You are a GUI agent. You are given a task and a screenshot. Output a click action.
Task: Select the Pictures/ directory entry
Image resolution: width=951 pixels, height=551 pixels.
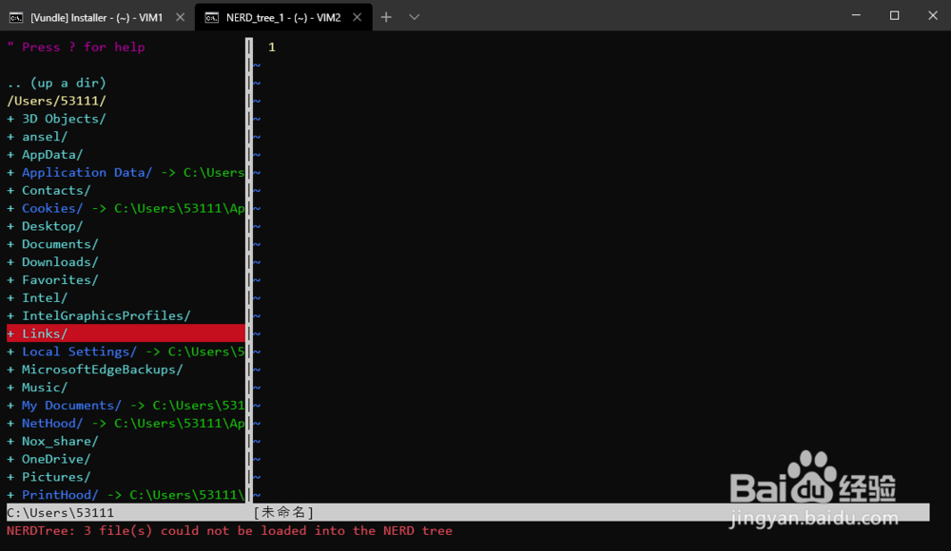[x=52, y=476]
